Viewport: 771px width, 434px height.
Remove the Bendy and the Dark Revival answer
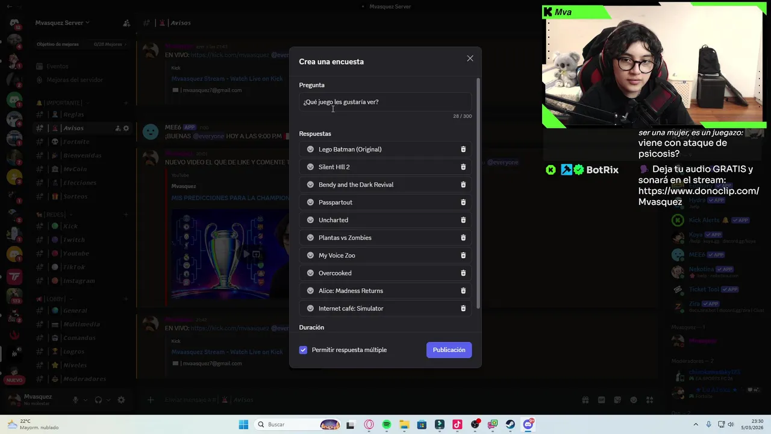point(463,184)
